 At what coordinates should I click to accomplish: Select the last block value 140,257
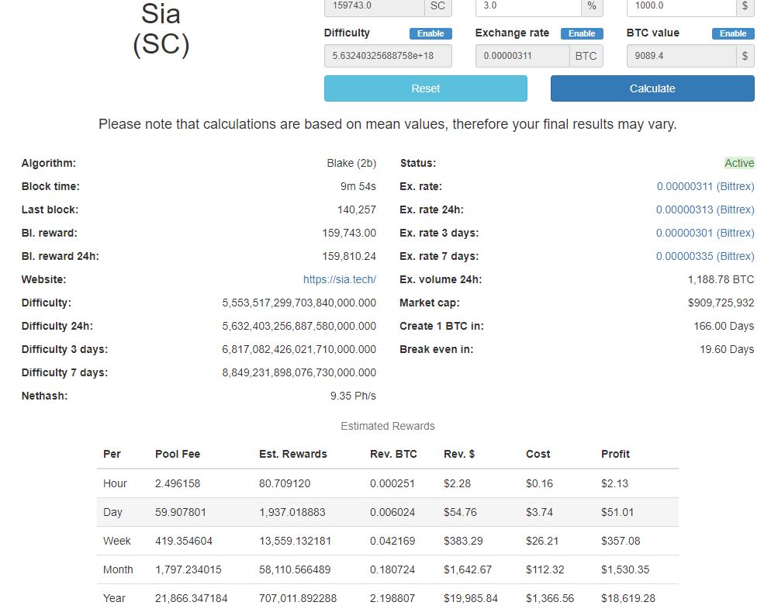pyautogui.click(x=357, y=210)
